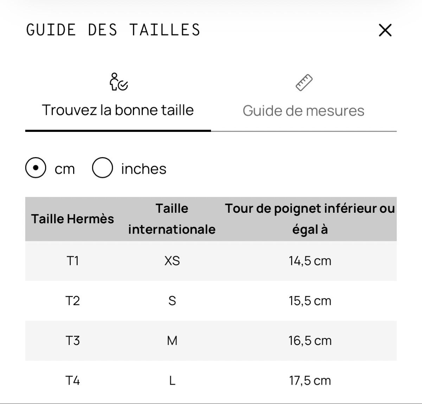
Task: Select the T3 size row
Action: 211,340
